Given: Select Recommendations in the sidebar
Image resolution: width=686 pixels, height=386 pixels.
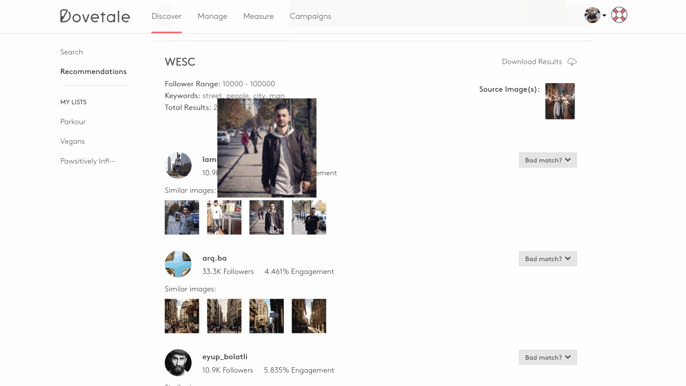Looking at the screenshot, I should 93,71.
